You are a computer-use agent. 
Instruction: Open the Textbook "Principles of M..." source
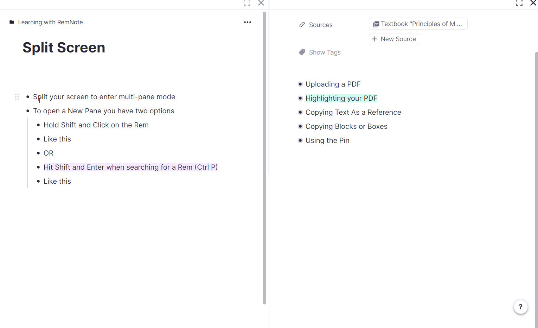point(418,24)
